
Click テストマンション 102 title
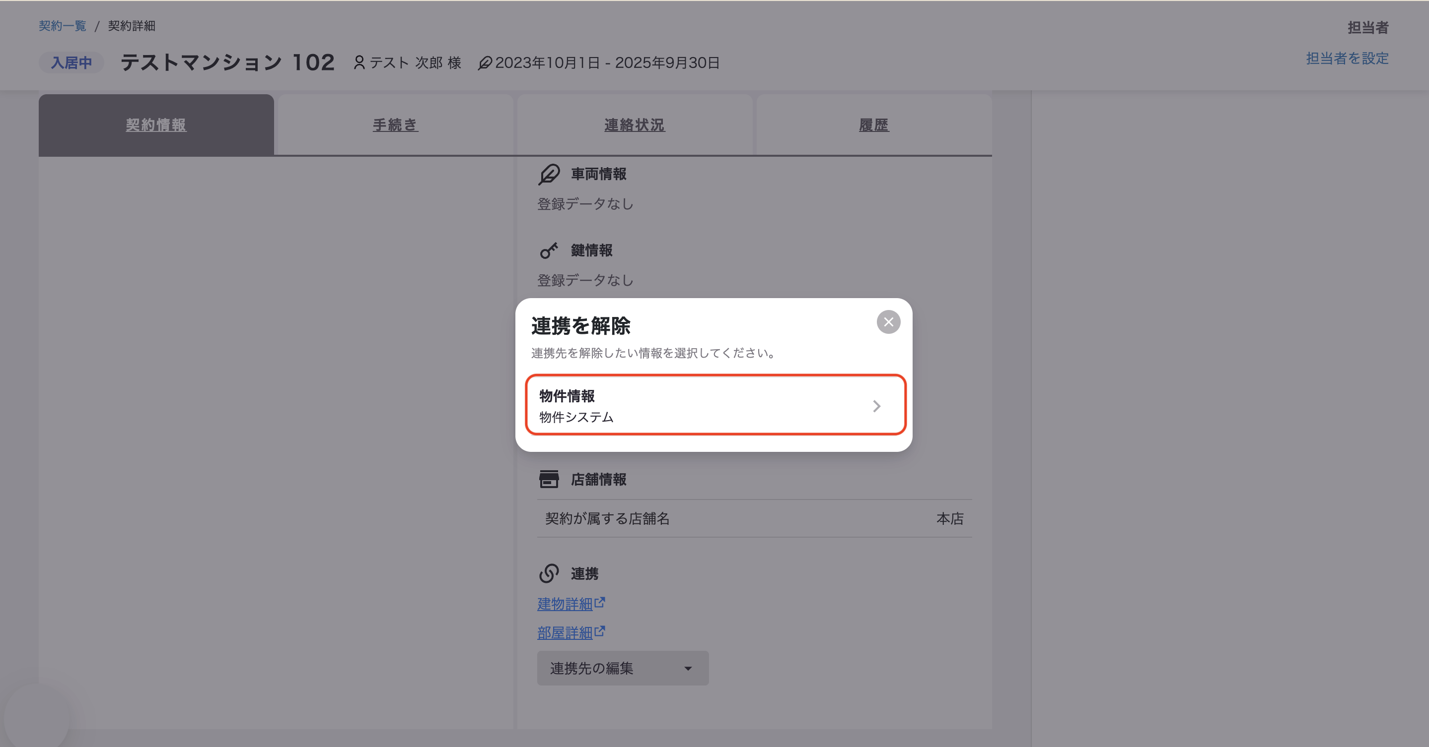pyautogui.click(x=227, y=62)
